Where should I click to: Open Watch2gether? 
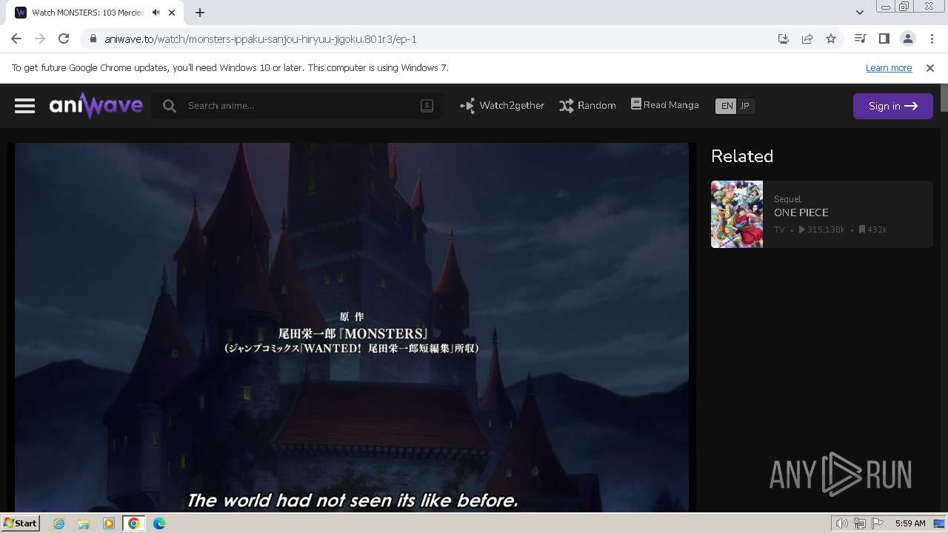click(502, 106)
